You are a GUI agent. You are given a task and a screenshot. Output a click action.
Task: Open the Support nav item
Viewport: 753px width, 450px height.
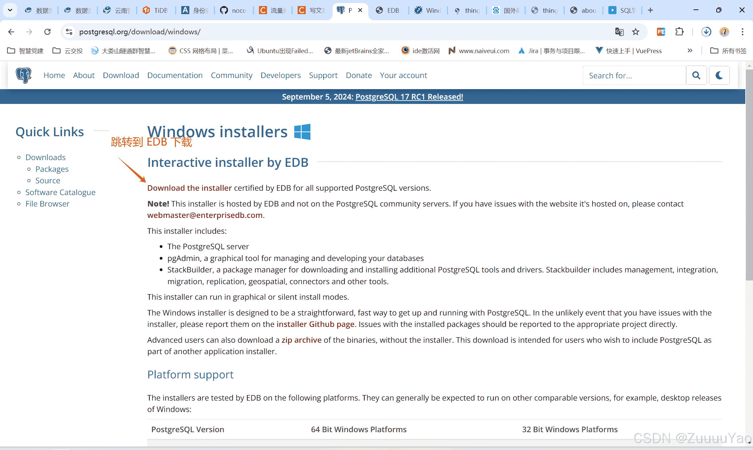pyautogui.click(x=323, y=75)
